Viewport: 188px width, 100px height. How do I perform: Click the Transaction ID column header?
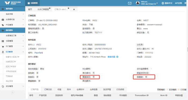click(x=142, y=95)
